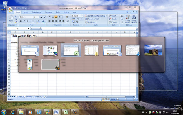Cut selection using the scissors icon
The image size is (183, 115).
(x=16, y=16)
